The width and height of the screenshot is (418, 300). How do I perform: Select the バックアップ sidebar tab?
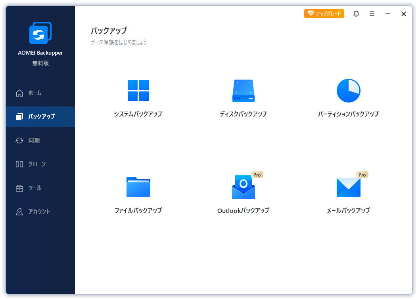click(40, 117)
